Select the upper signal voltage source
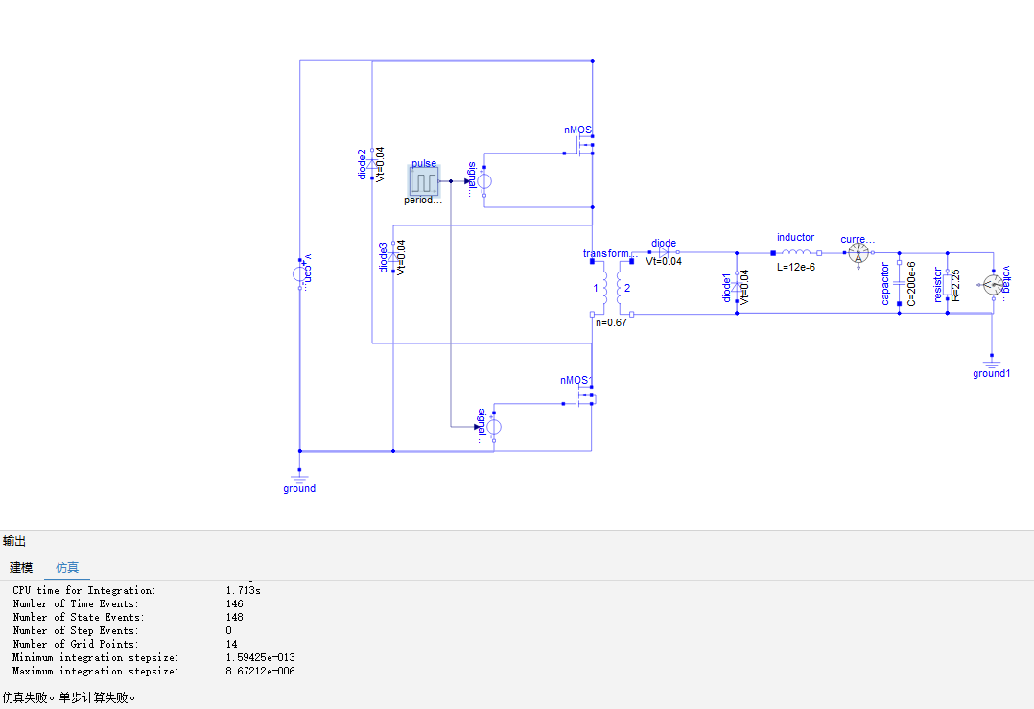The width and height of the screenshot is (1034, 709). (484, 180)
